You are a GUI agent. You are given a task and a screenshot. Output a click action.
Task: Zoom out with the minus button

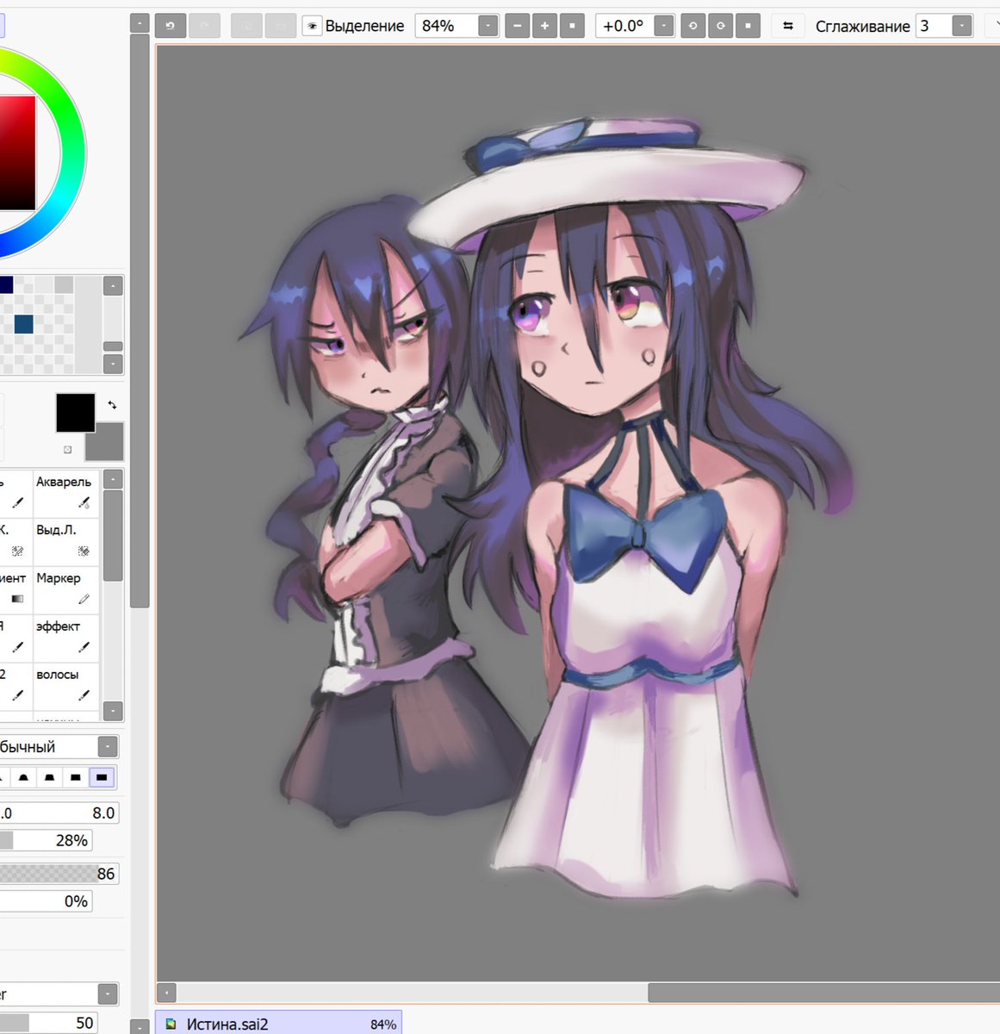click(517, 26)
